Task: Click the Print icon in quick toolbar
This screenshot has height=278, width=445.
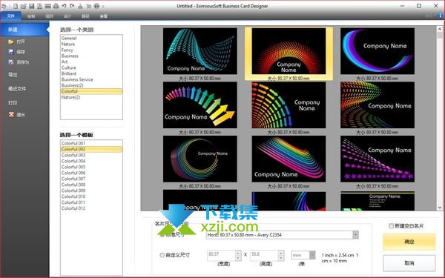Action: 56,6
